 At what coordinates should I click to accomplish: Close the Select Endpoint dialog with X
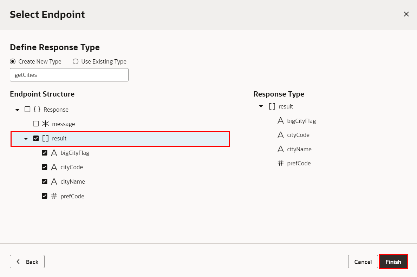coord(406,14)
